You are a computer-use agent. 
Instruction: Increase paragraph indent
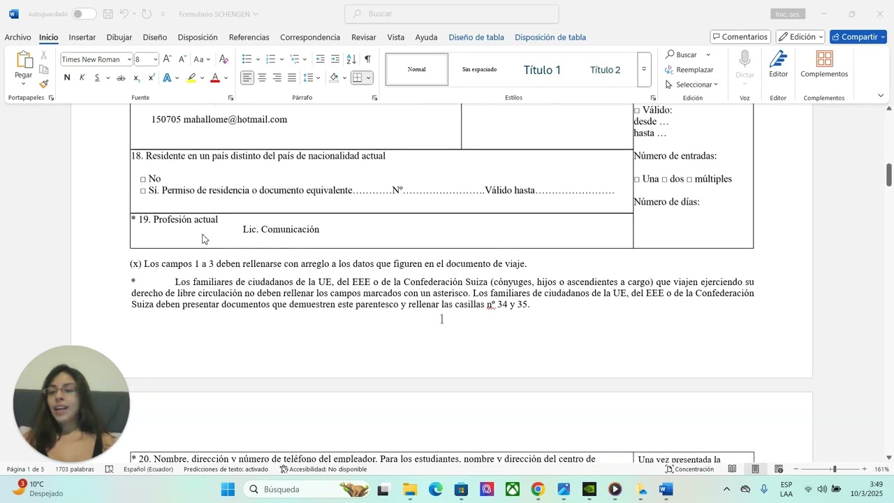(x=335, y=59)
